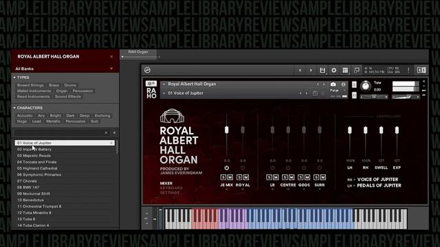Filter by Evolving character tag
Image resolution: width=440 pixels, height=247 pixels.
click(x=102, y=116)
